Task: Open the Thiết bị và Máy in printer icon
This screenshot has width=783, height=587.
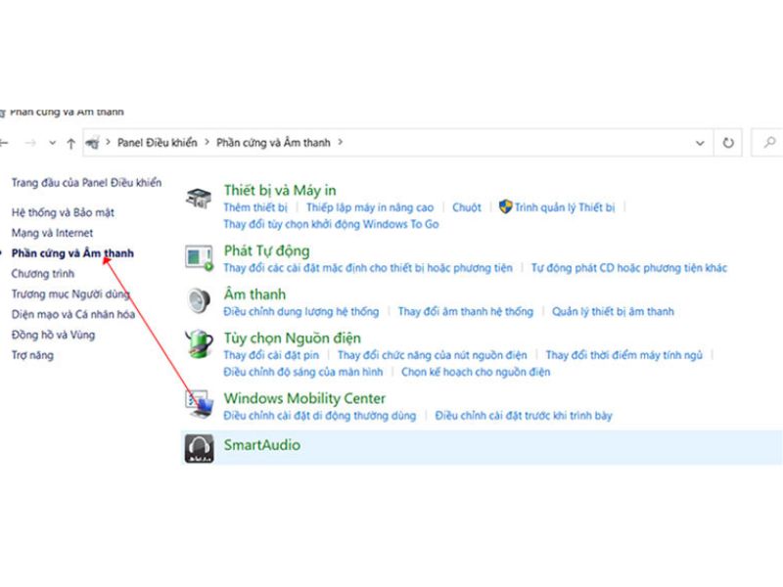Action: [199, 199]
